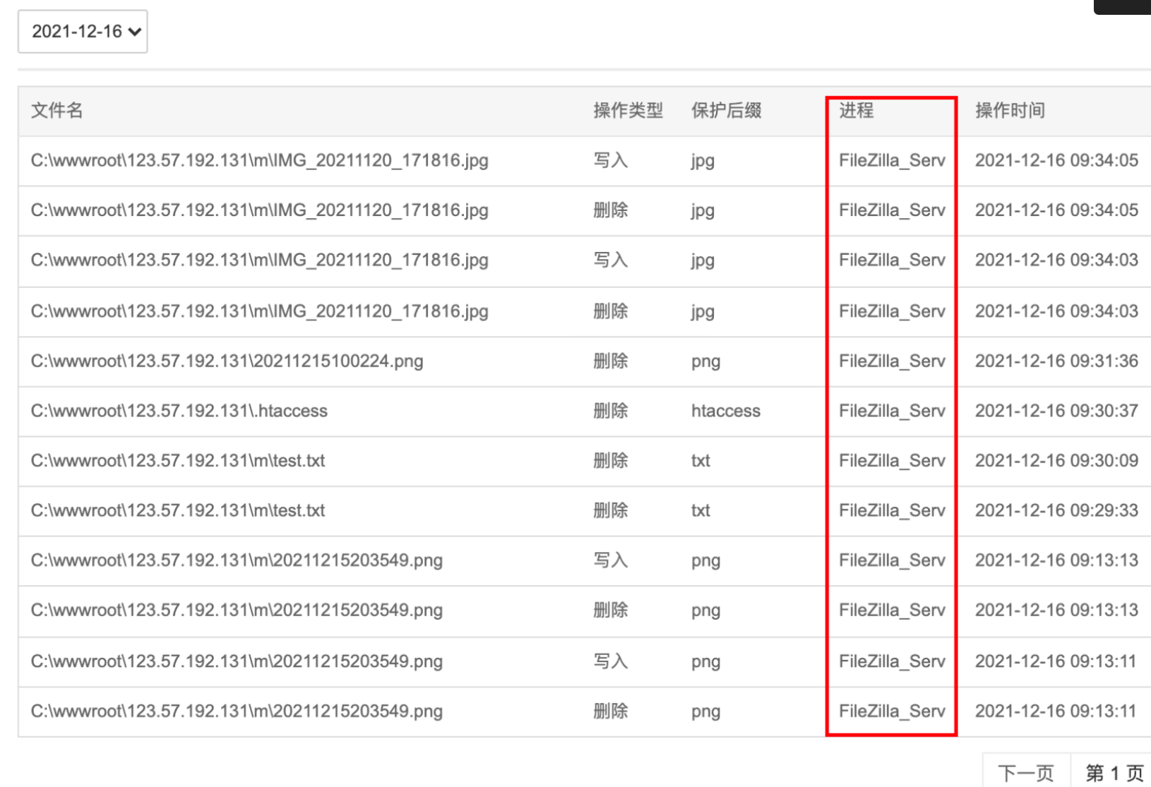Click the 操作类型 column header

pyautogui.click(x=628, y=111)
